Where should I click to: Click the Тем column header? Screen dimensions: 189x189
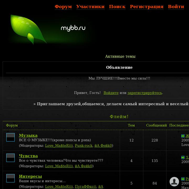(131, 125)
